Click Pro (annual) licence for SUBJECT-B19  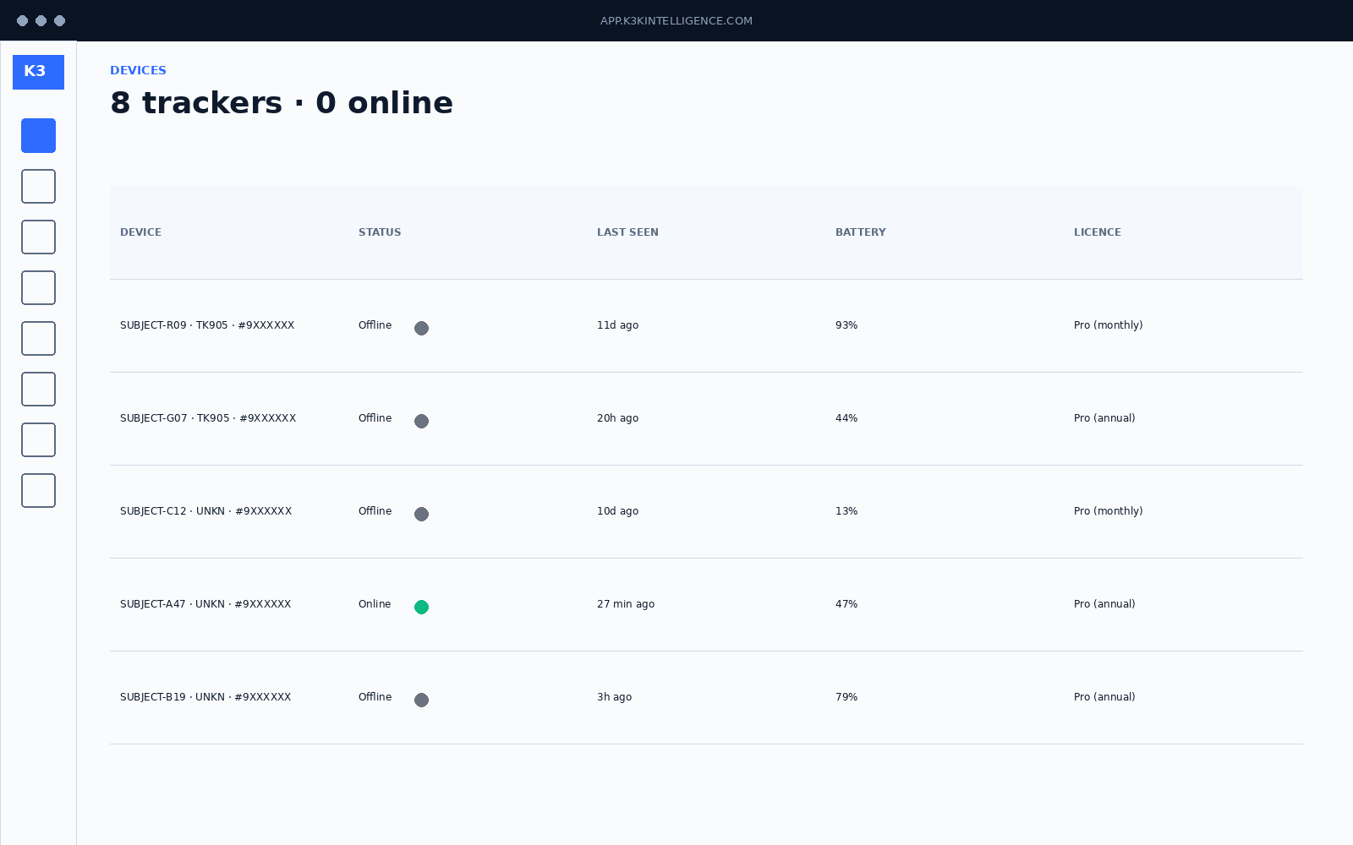coord(1104,697)
